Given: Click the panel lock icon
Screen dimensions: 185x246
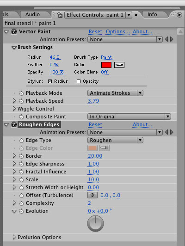Looking at the screenshot, I should pyautogui.click(x=60, y=15).
